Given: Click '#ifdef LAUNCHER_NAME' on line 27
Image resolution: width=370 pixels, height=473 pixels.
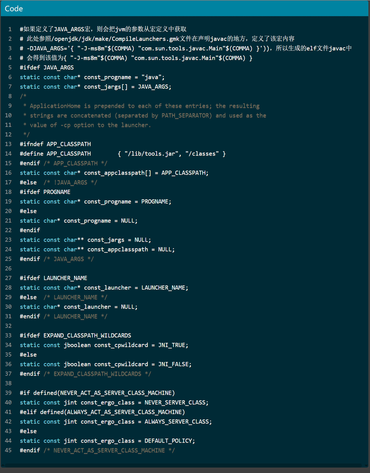Looking at the screenshot, I should 53,278.
